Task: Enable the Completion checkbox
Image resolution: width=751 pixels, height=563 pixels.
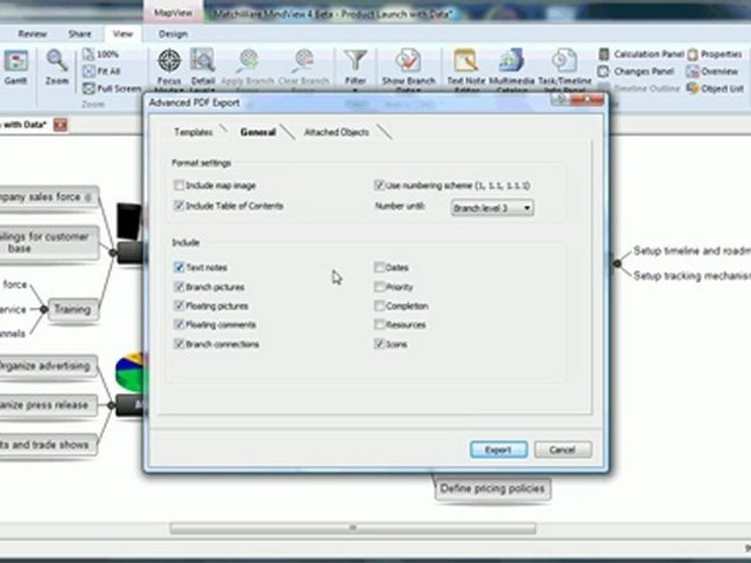Action: 379,306
